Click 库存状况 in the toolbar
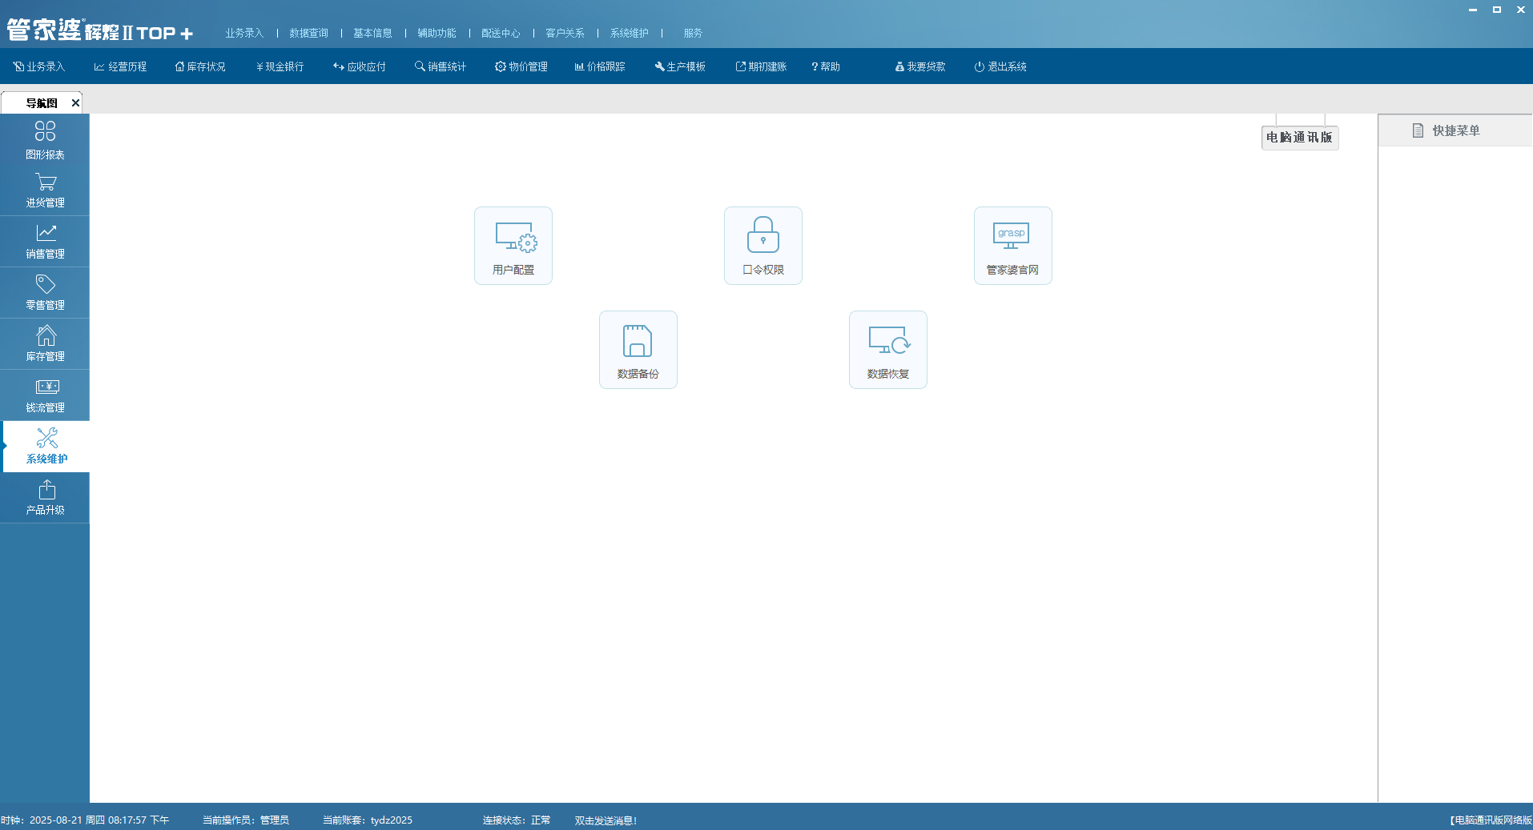Viewport: 1533px width, 830px height. click(200, 66)
